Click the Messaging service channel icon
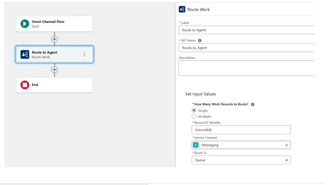 196,145
